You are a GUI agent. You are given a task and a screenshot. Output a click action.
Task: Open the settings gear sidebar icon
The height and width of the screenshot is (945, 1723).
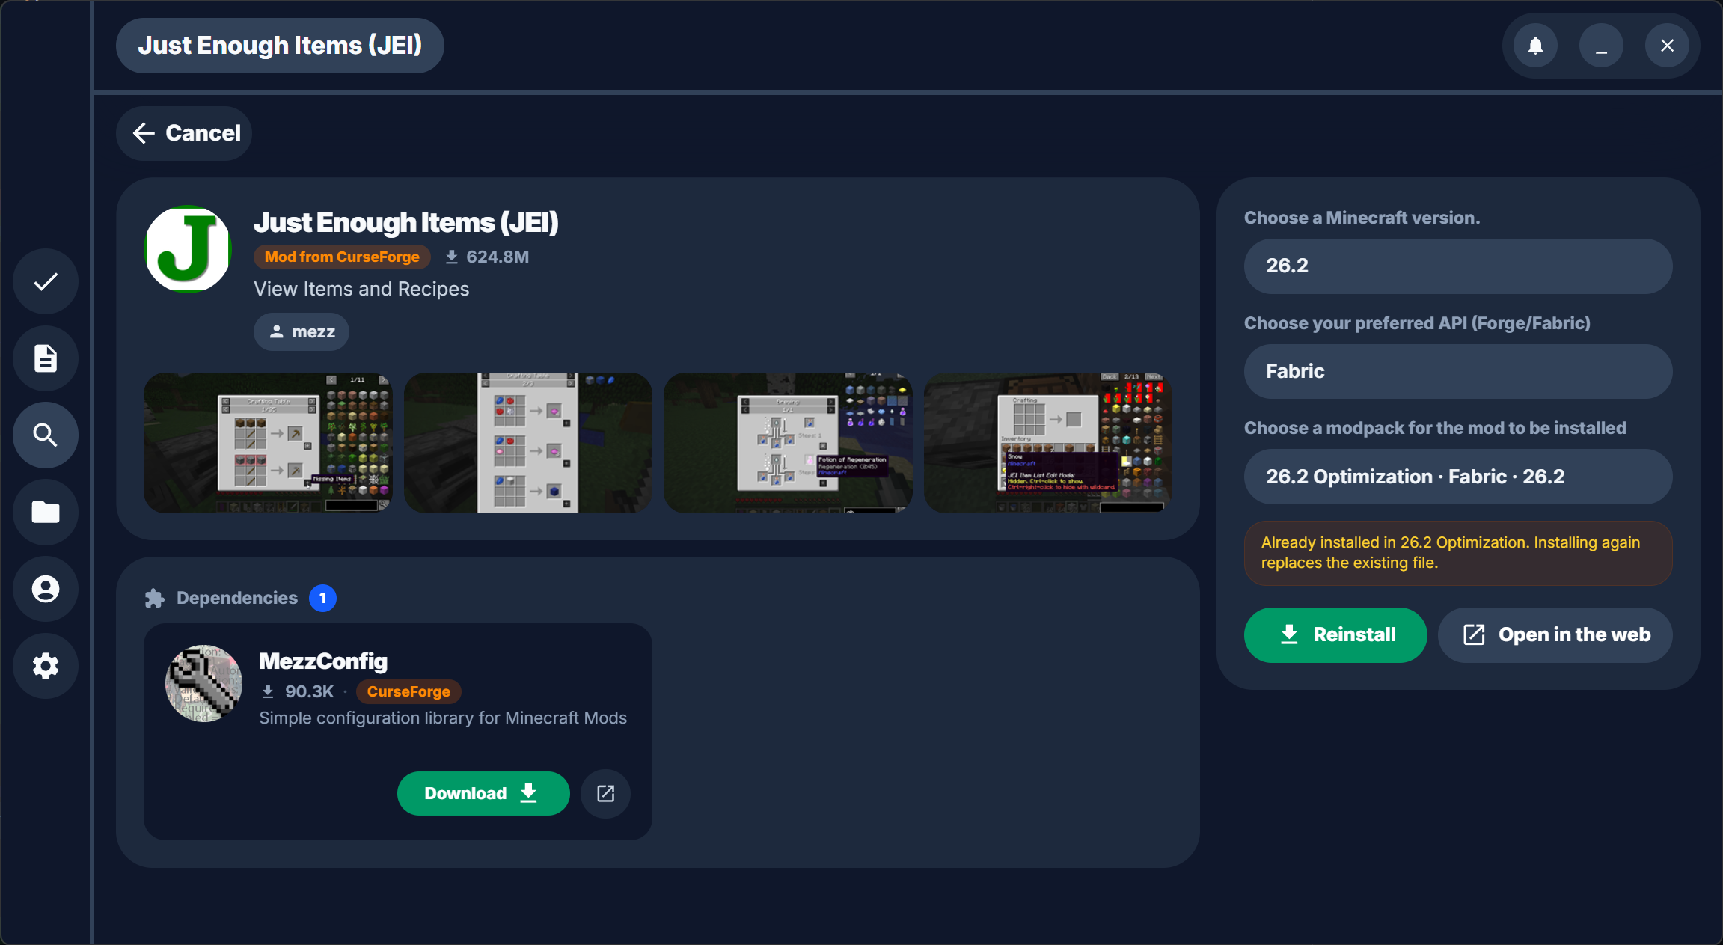pyautogui.click(x=46, y=666)
